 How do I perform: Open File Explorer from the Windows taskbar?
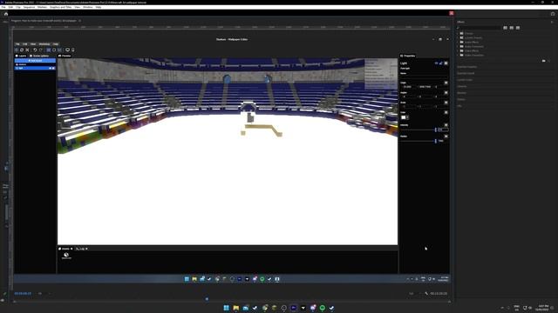236,308
